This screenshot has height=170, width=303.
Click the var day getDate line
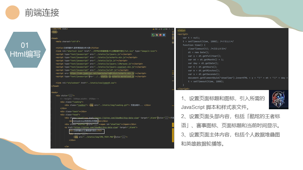point(203,63)
